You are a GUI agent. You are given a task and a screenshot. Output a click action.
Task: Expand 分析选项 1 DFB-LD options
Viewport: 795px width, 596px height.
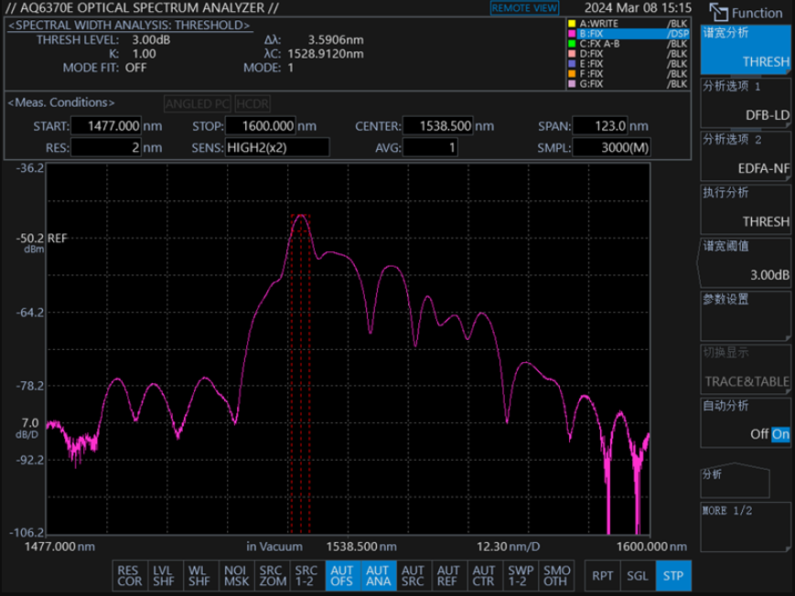746,101
